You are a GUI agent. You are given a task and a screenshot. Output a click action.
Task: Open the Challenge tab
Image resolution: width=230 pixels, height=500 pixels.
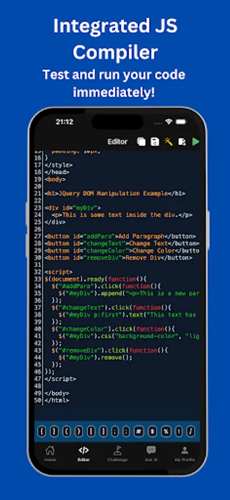[x=117, y=454]
